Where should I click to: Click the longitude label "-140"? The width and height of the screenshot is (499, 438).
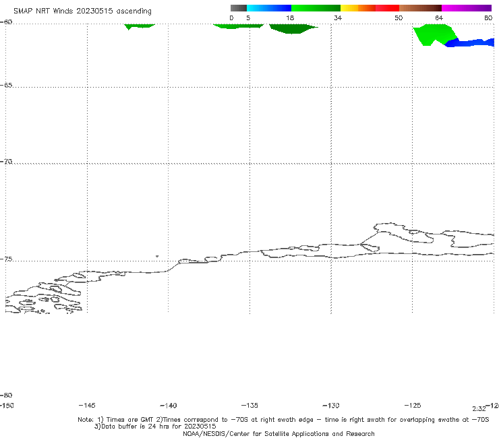[x=169, y=406]
